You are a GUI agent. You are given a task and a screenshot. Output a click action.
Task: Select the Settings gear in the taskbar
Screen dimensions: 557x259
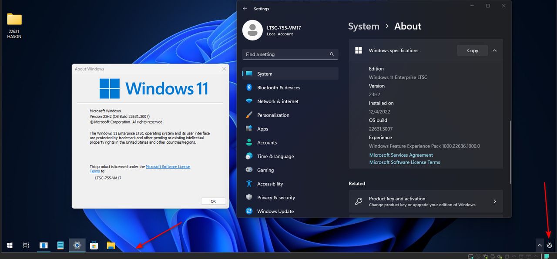[77, 246]
